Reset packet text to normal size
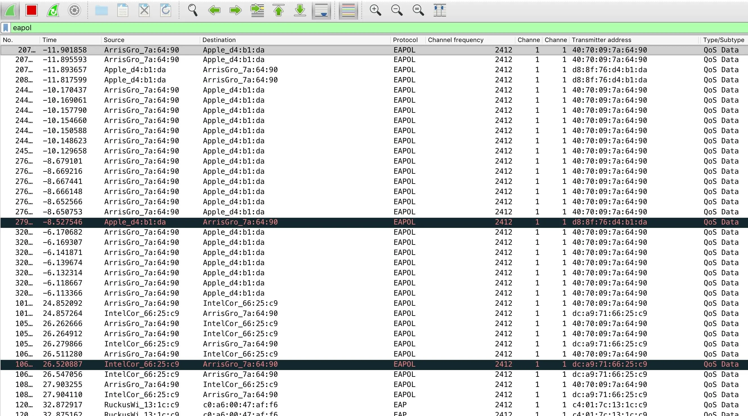The width and height of the screenshot is (748, 416). coord(418,10)
